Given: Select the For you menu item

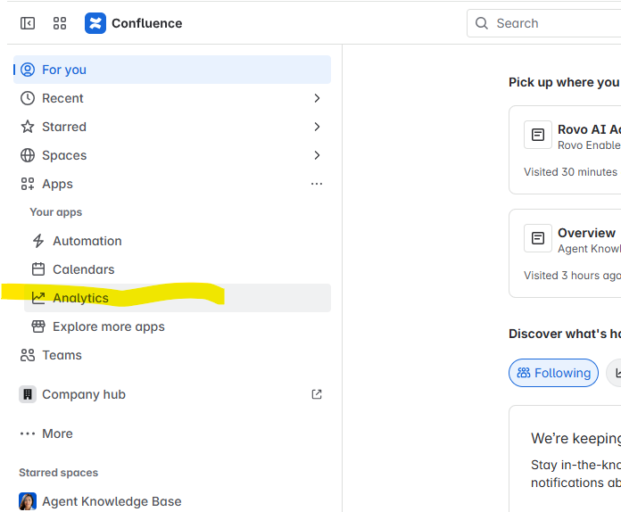Looking at the screenshot, I should pos(64,70).
